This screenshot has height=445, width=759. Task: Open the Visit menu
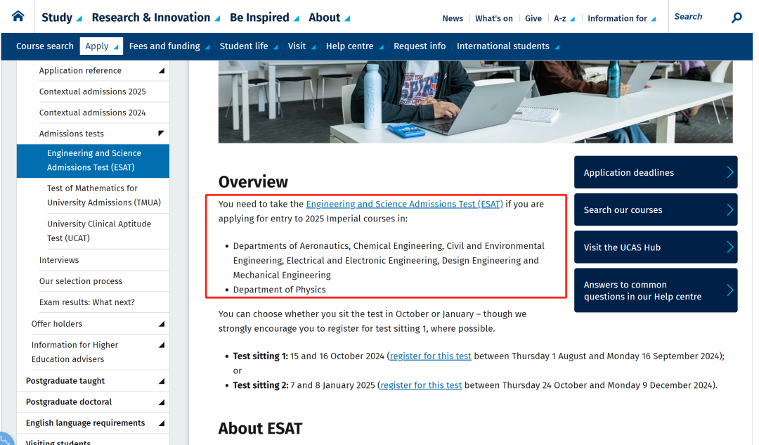(x=301, y=46)
